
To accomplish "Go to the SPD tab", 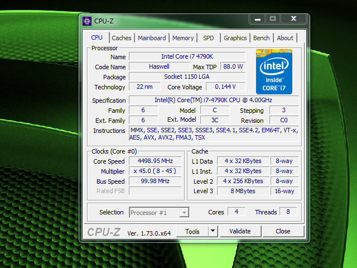I will pyautogui.click(x=208, y=38).
